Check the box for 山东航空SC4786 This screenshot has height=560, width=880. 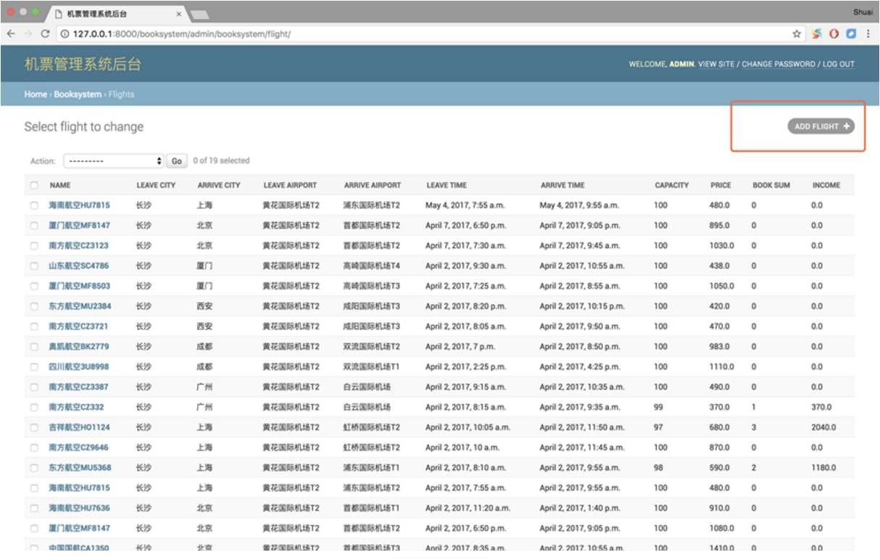click(x=34, y=265)
